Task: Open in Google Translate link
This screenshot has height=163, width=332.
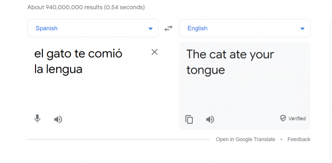Action: 246,139
